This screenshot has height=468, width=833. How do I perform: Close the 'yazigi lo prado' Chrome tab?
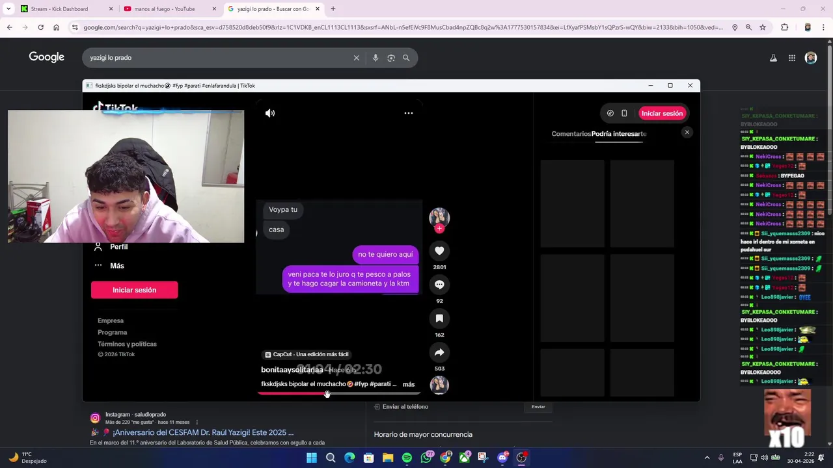pyautogui.click(x=318, y=9)
